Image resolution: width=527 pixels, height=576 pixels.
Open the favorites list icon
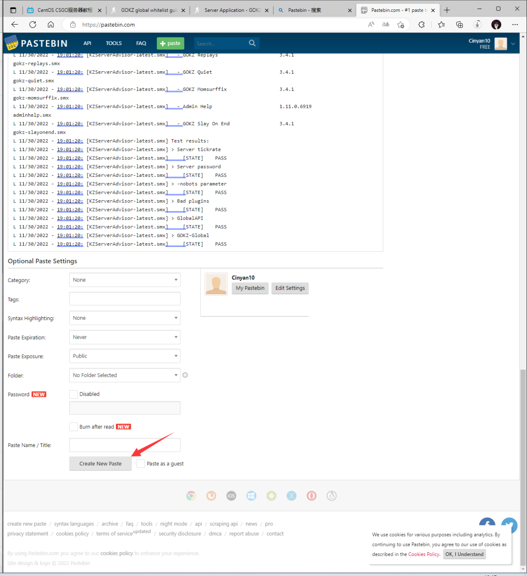click(x=442, y=25)
